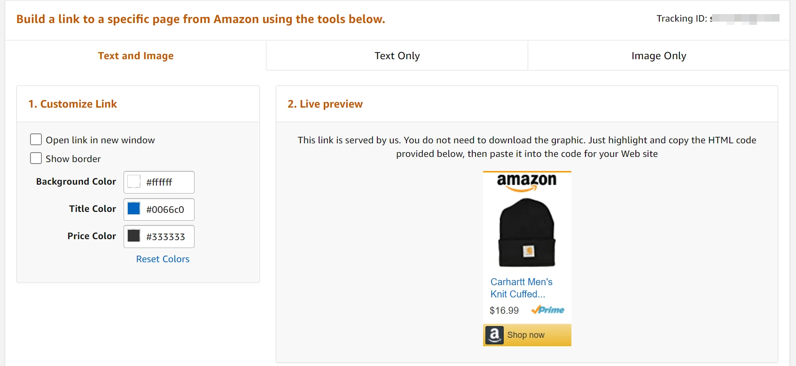
Task: Click the Carhartt beanie product image
Action: [x=527, y=233]
